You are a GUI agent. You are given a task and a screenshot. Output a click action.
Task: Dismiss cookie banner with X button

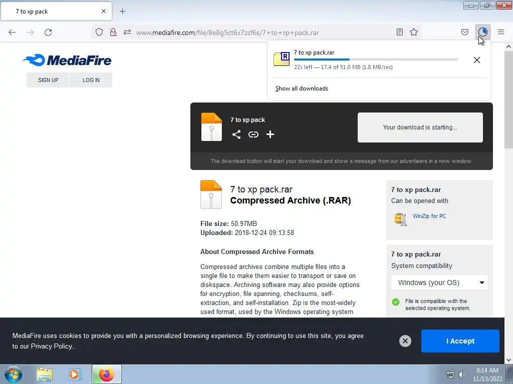tap(405, 341)
